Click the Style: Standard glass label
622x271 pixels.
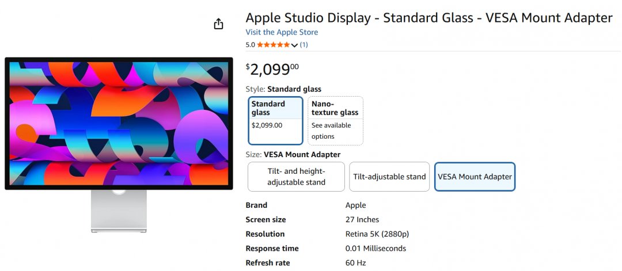pos(283,89)
